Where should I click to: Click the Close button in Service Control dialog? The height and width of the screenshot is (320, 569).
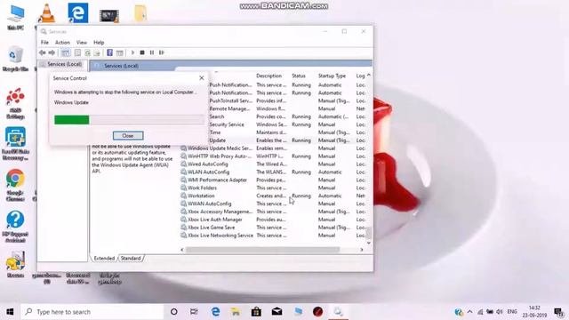pyautogui.click(x=128, y=136)
